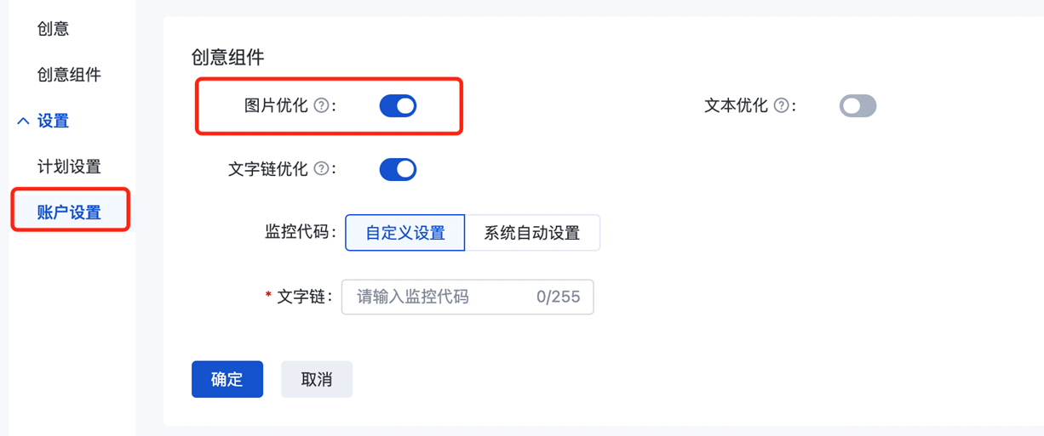The width and height of the screenshot is (1044, 436).
Task: Click the help icon beside 图片优化
Action: pos(321,106)
